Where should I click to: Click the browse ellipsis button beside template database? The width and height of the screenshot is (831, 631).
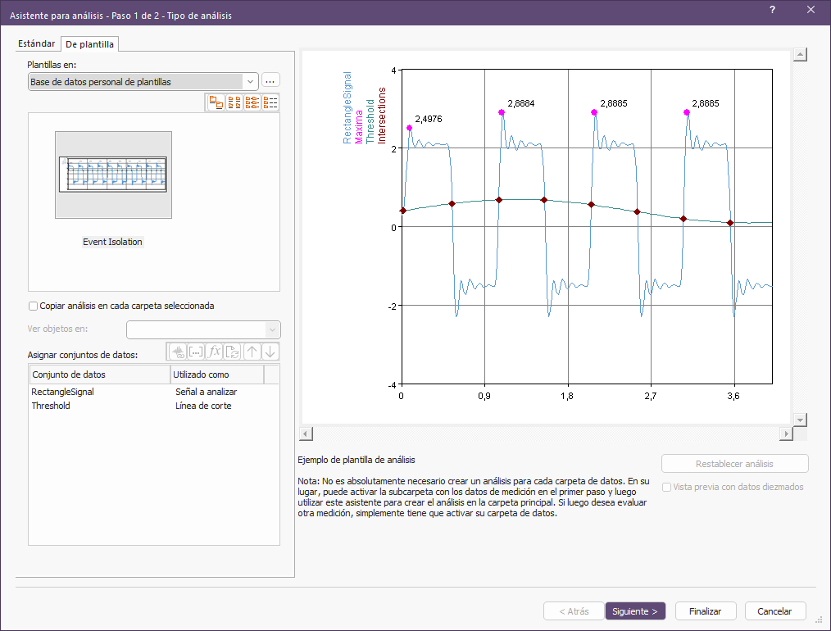[x=271, y=81]
